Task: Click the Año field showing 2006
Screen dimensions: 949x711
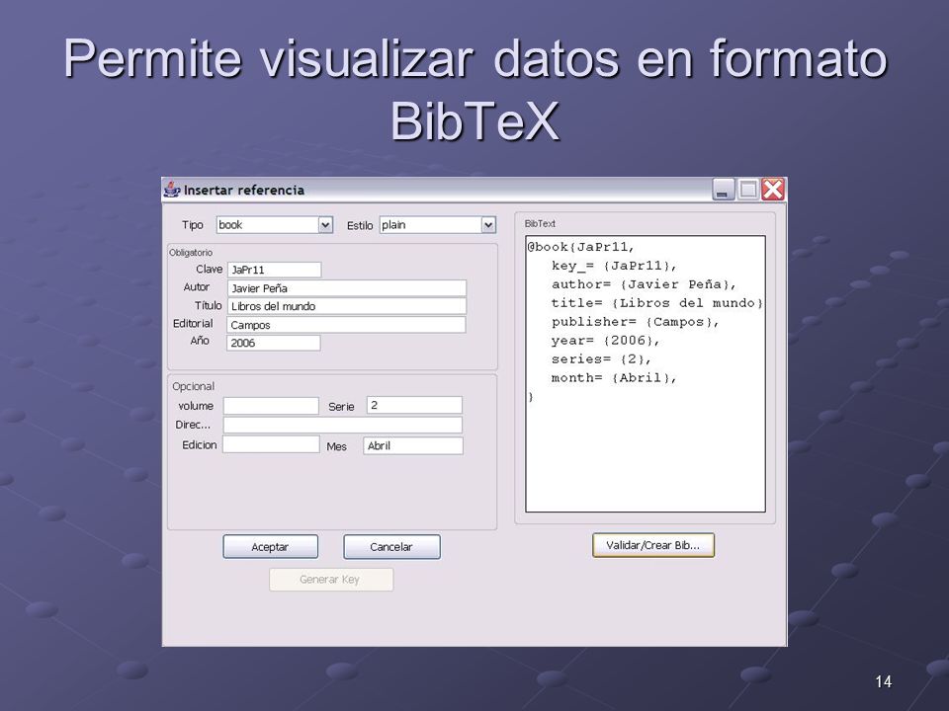Action: pyautogui.click(x=274, y=343)
